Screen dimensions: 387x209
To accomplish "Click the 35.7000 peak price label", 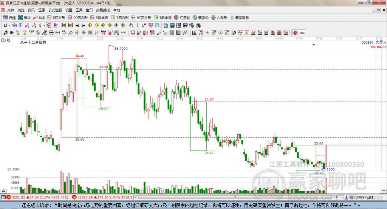I will click(x=121, y=49).
